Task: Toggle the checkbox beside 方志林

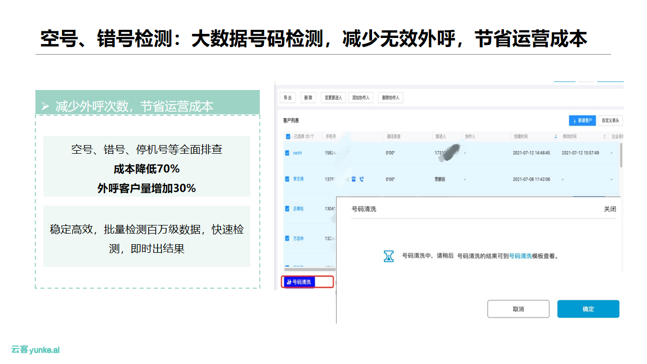Action: click(288, 238)
